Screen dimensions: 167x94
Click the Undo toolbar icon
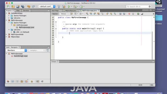pyautogui.click(x=29, y=7)
